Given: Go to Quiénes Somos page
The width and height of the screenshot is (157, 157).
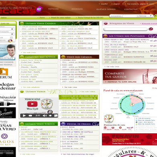Looking at the screenshot, I should click(x=106, y=9).
